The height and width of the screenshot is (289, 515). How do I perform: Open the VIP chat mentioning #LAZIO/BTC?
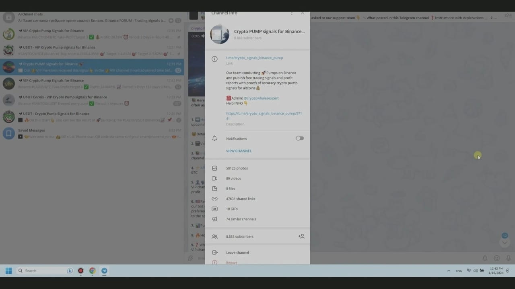(x=92, y=83)
